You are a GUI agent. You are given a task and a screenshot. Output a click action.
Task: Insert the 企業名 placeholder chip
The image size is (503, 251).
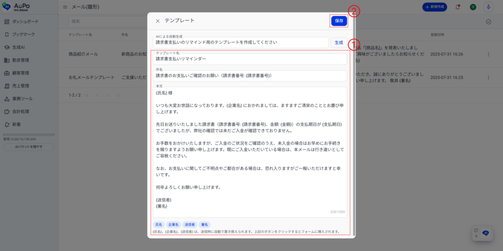(173, 224)
